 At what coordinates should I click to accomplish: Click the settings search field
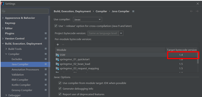pos(25,11)
